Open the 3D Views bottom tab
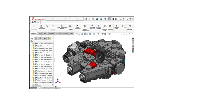200x112 pixels. (x=46, y=88)
